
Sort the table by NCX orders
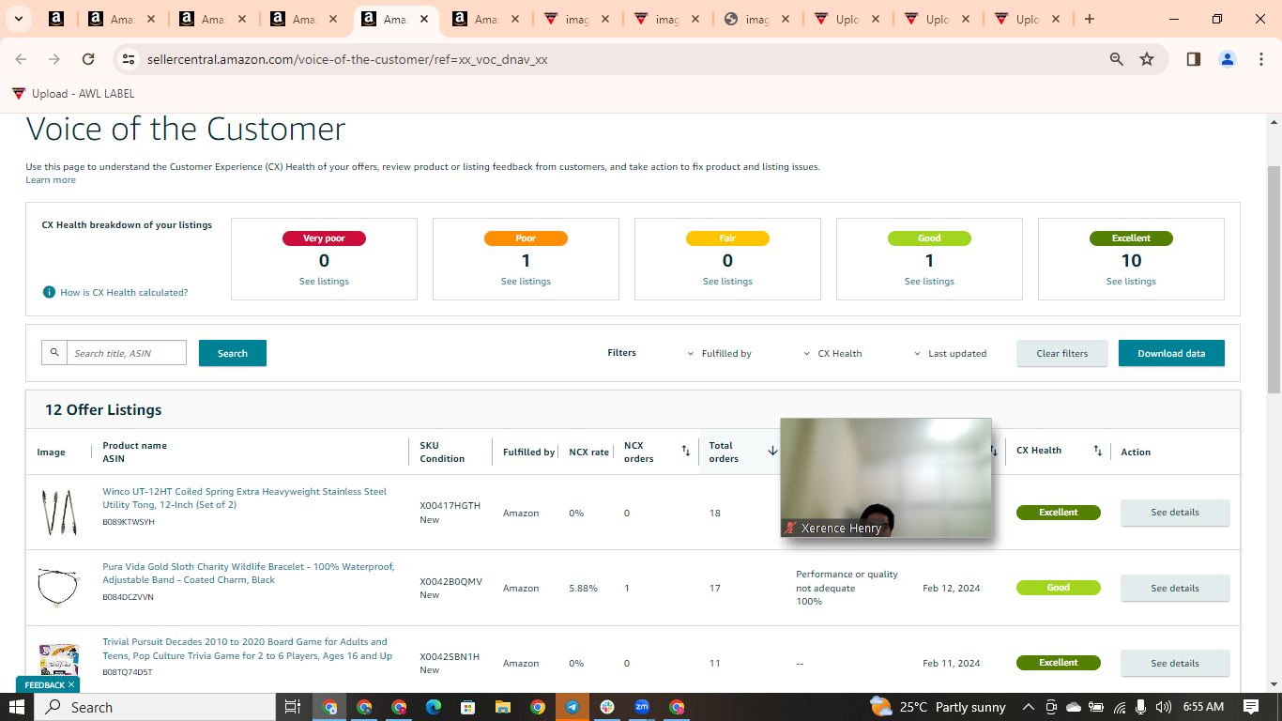pos(686,452)
